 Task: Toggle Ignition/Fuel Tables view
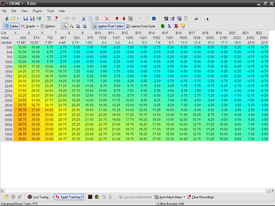108,26
